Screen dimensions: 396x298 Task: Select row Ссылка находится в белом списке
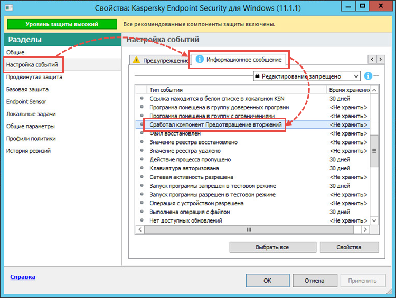pos(252,99)
